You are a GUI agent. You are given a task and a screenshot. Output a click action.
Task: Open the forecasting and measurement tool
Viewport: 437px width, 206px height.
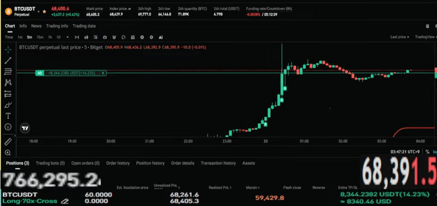tap(8, 94)
